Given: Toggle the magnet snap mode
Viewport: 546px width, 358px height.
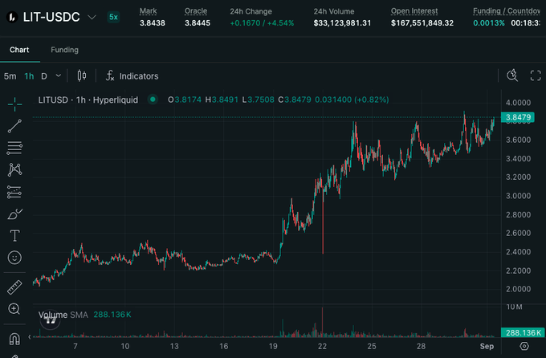Looking at the screenshot, I should [x=14, y=339].
